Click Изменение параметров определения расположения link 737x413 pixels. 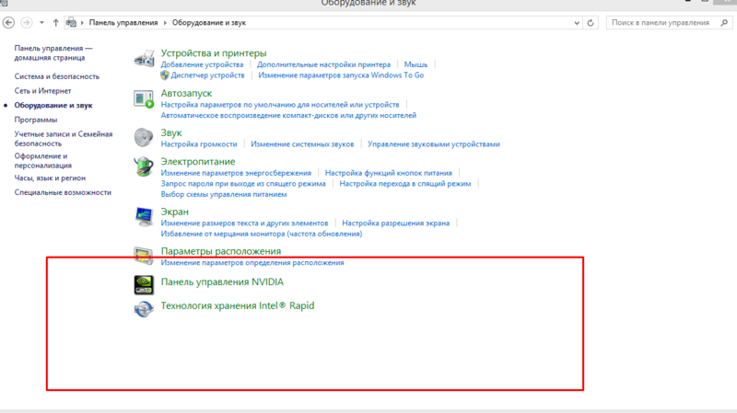pyautogui.click(x=252, y=263)
